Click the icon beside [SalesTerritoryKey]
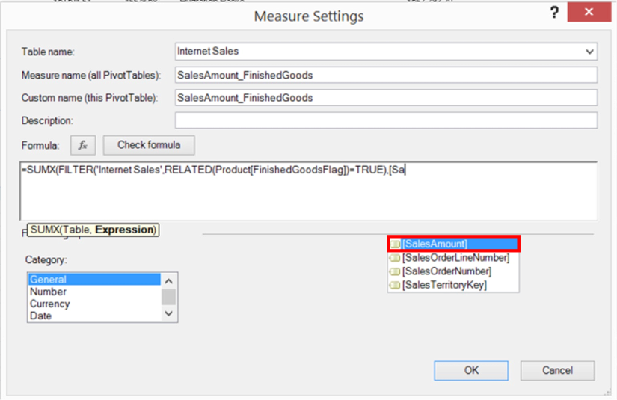 [396, 285]
